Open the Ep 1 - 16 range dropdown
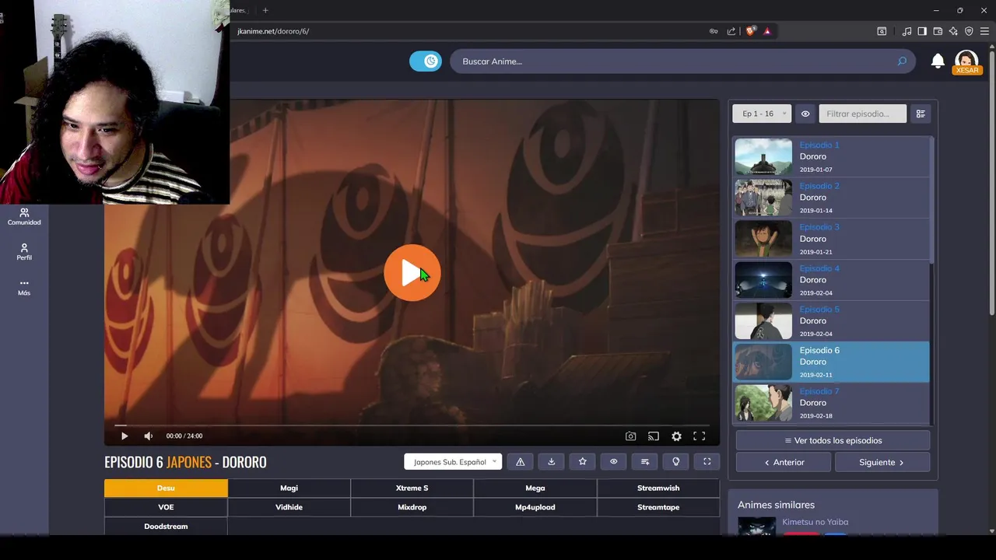The width and height of the screenshot is (996, 560). (762, 114)
